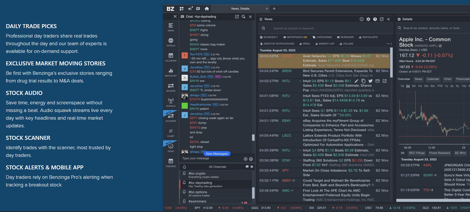This screenshot has height=212, width=470.
Task: Toggle notifications bell for #swimmers
Action: 184,201
